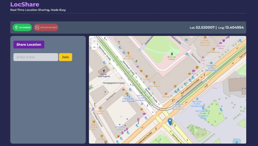This screenshot has width=258, height=146.
Task: Click the Heiligegeistkirchplatz map label
Action: [114, 83]
